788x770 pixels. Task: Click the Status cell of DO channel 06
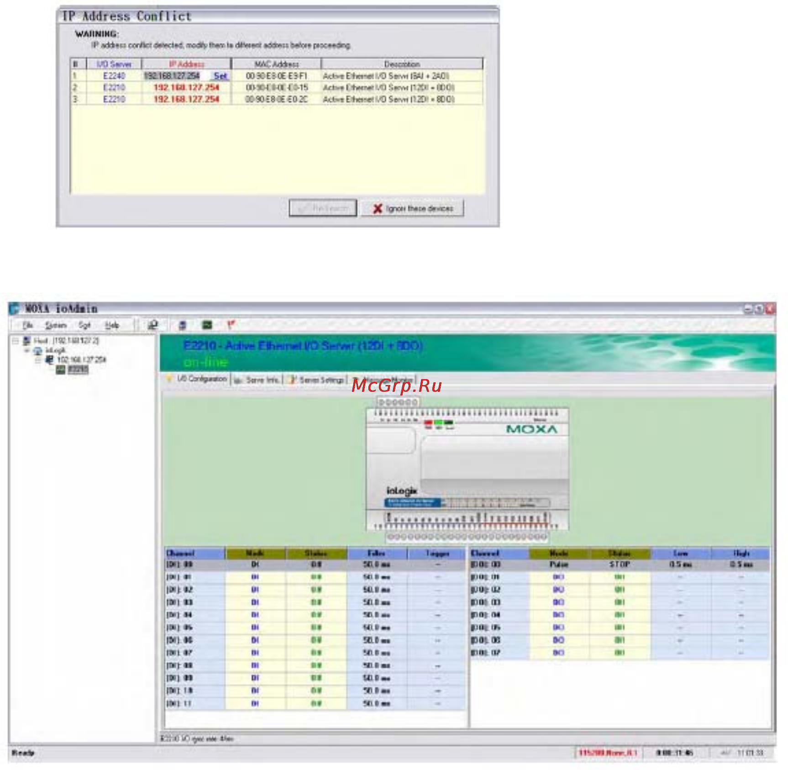tap(620, 640)
